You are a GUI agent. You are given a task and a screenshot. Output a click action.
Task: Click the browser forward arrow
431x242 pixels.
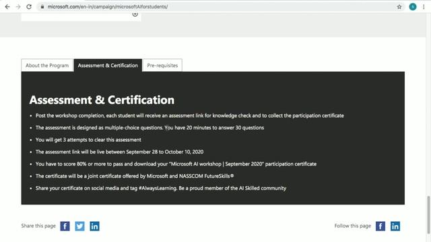(x=18, y=7)
